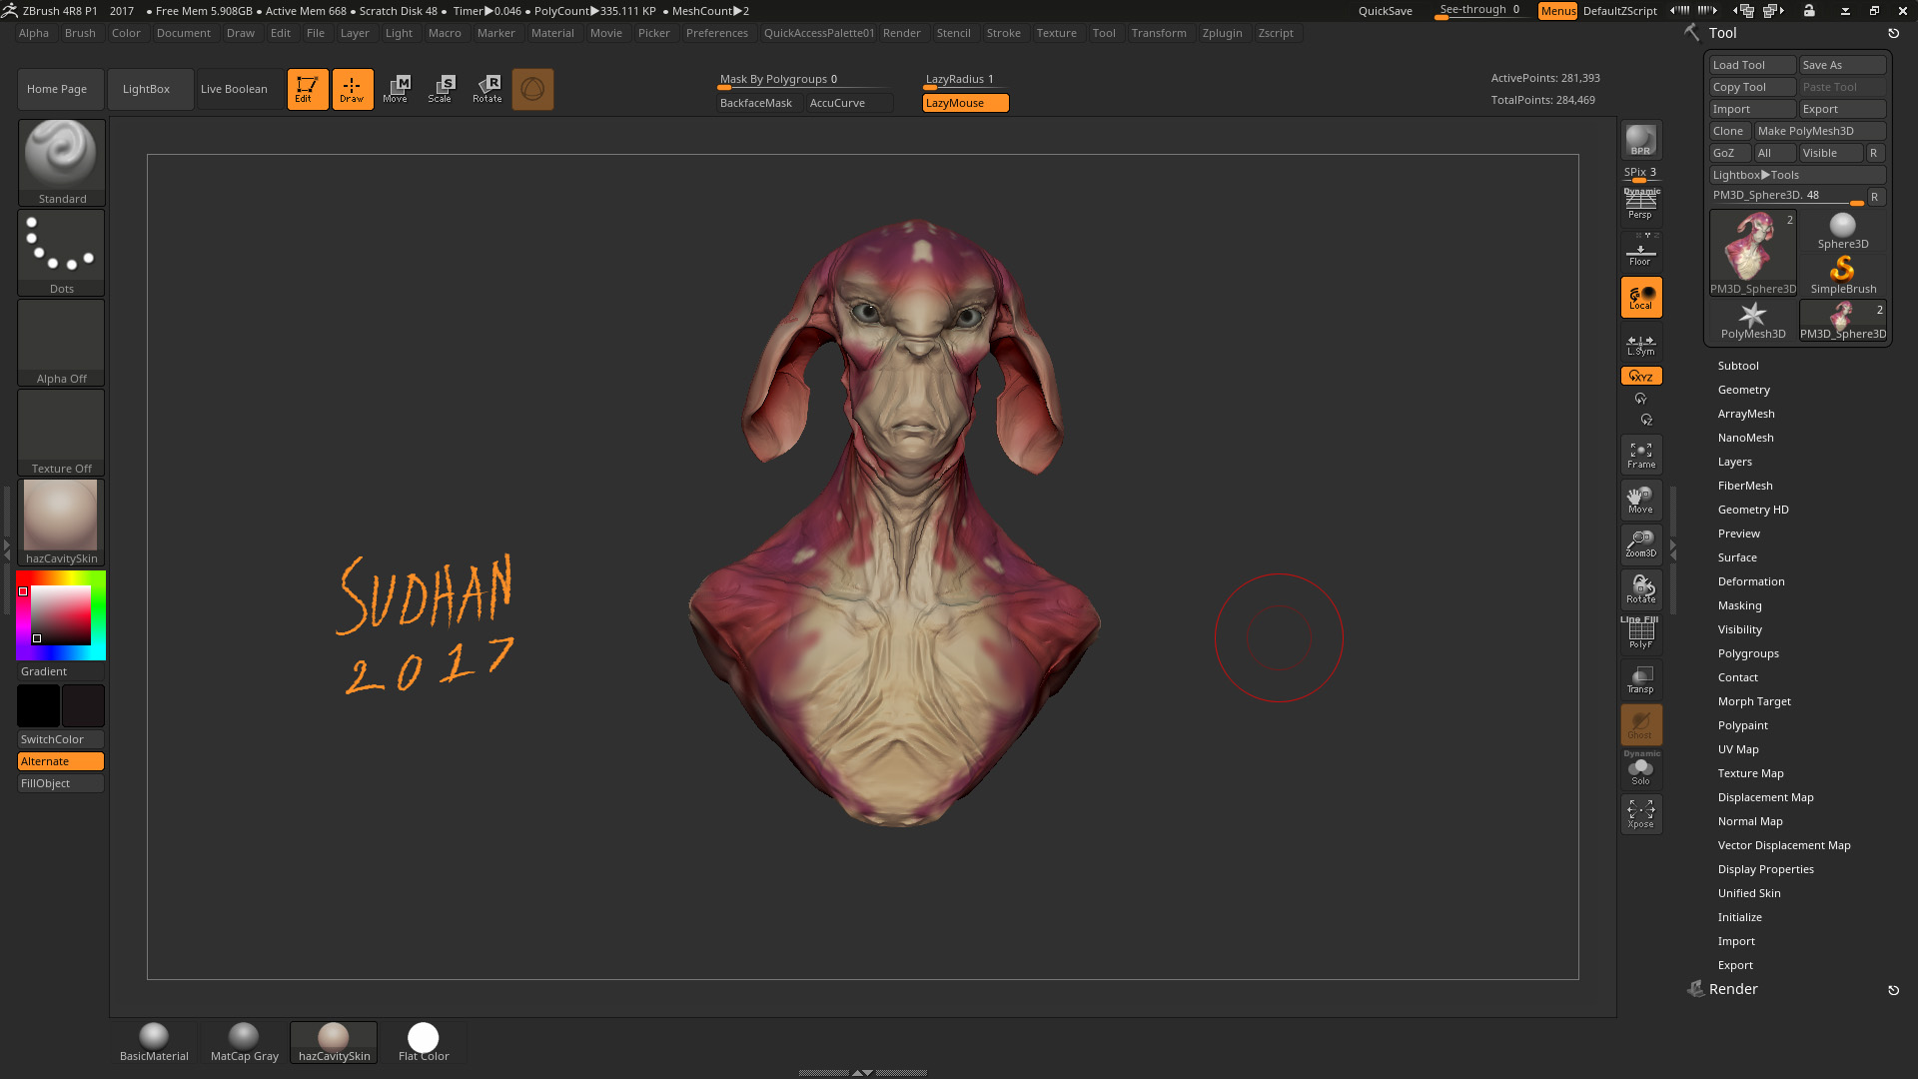Render with the BPR button
Viewport: 1918px width, 1079px height.
click(x=1641, y=141)
